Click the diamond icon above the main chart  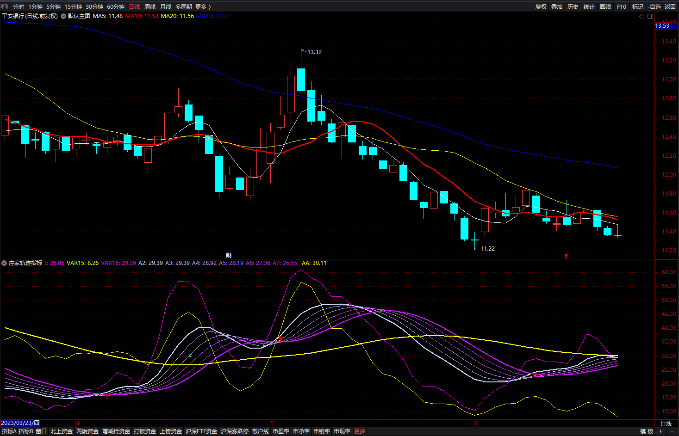tap(642, 16)
